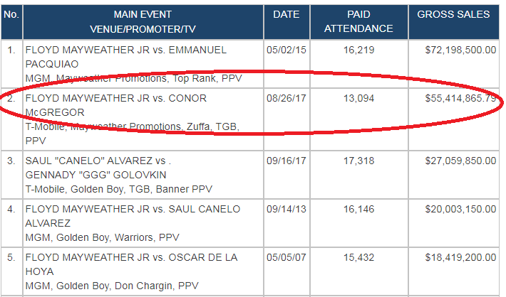Select the date 08/26/17
Viewport: 506px width, 297px height.
tap(285, 99)
